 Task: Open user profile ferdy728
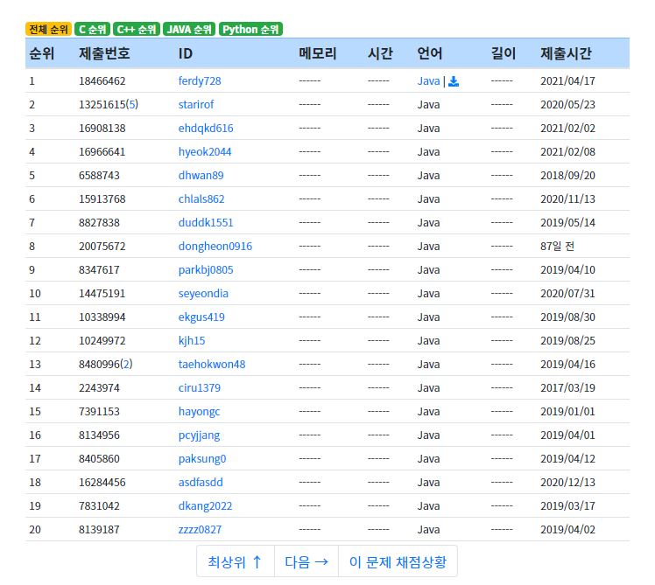(x=200, y=81)
